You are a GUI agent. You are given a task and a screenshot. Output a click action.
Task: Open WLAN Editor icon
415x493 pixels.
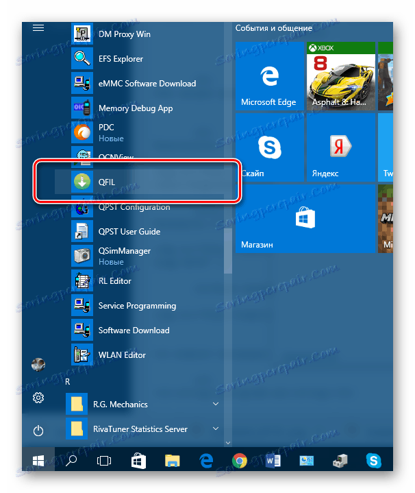tap(82, 354)
